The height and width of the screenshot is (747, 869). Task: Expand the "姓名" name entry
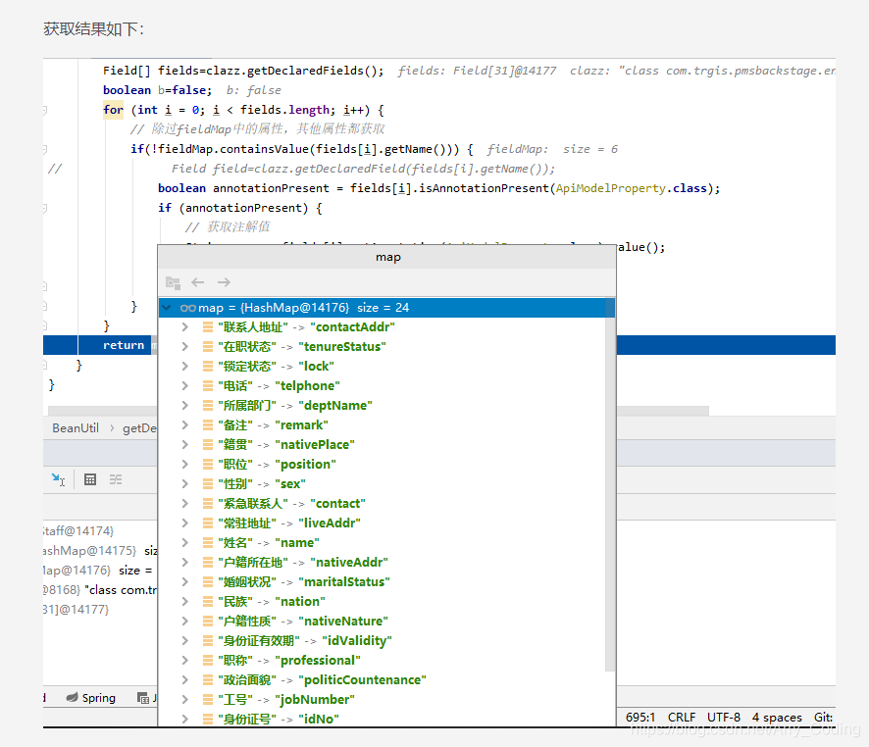(185, 543)
